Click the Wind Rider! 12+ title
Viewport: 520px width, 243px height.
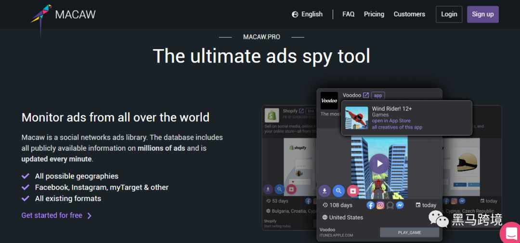click(391, 108)
